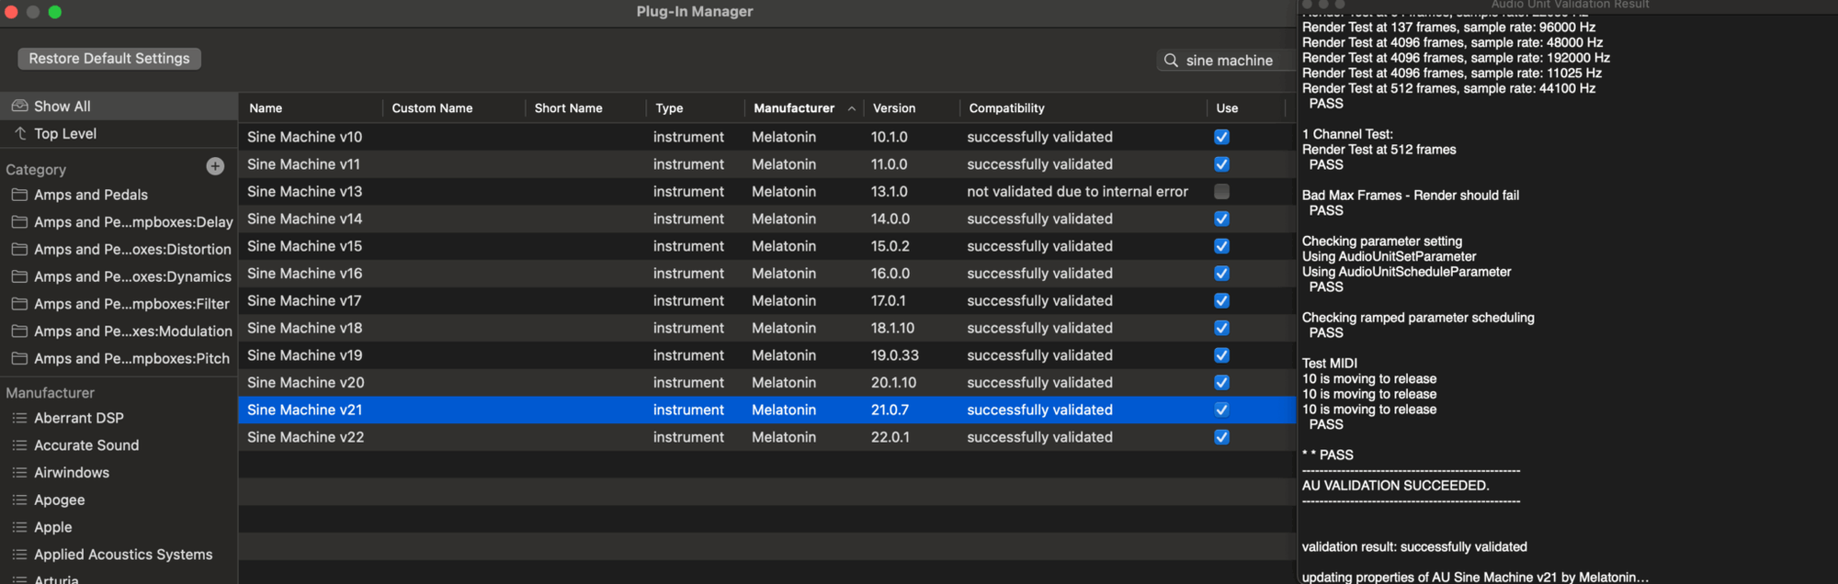This screenshot has width=1838, height=584.
Task: Open Amps and Pedals Distortion category
Action: coord(132,250)
